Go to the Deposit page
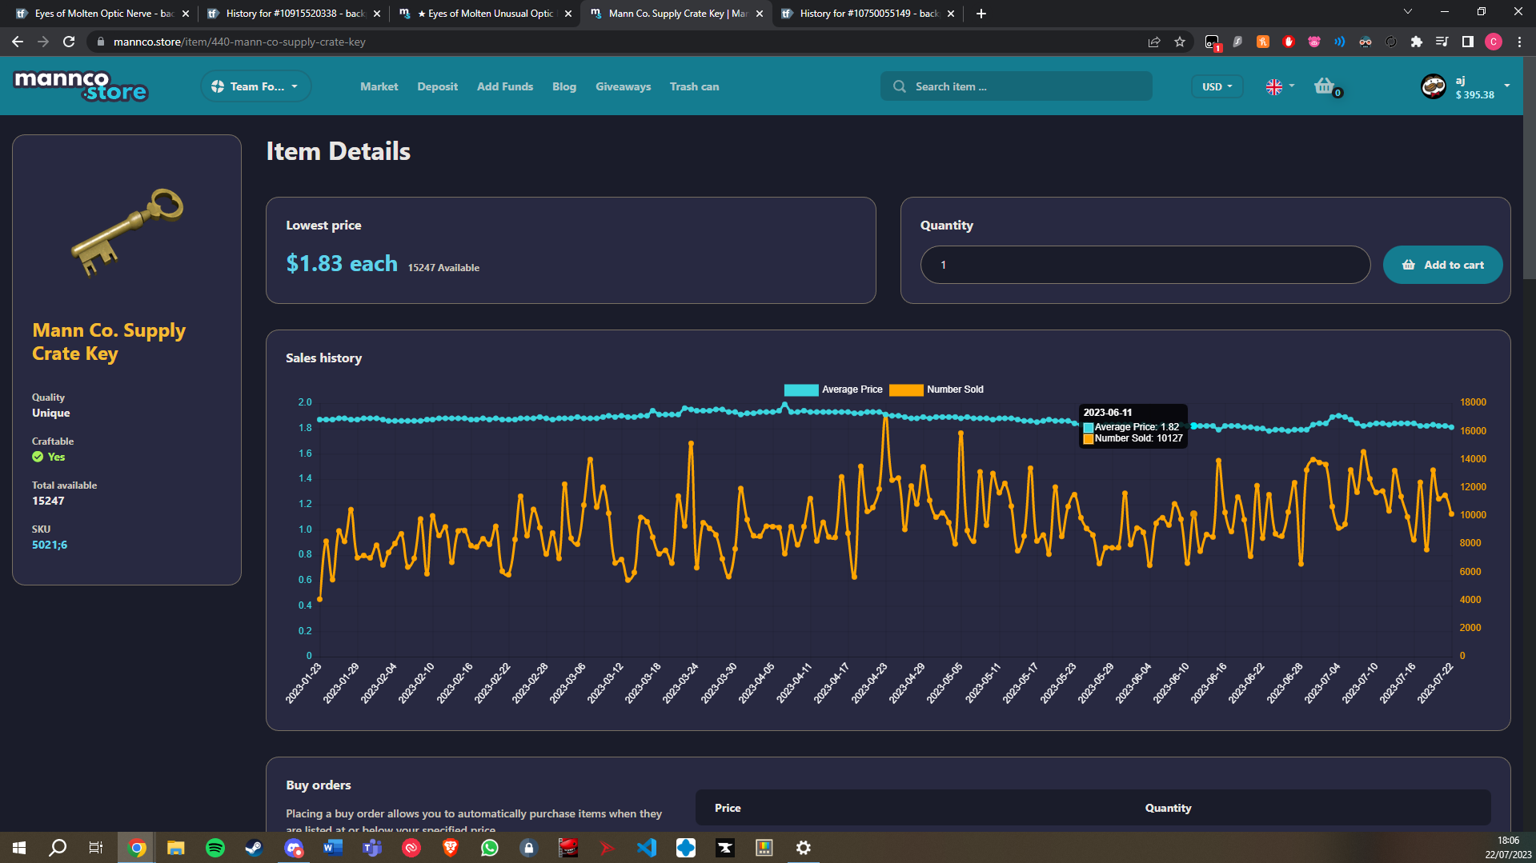The width and height of the screenshot is (1536, 863). 437,86
